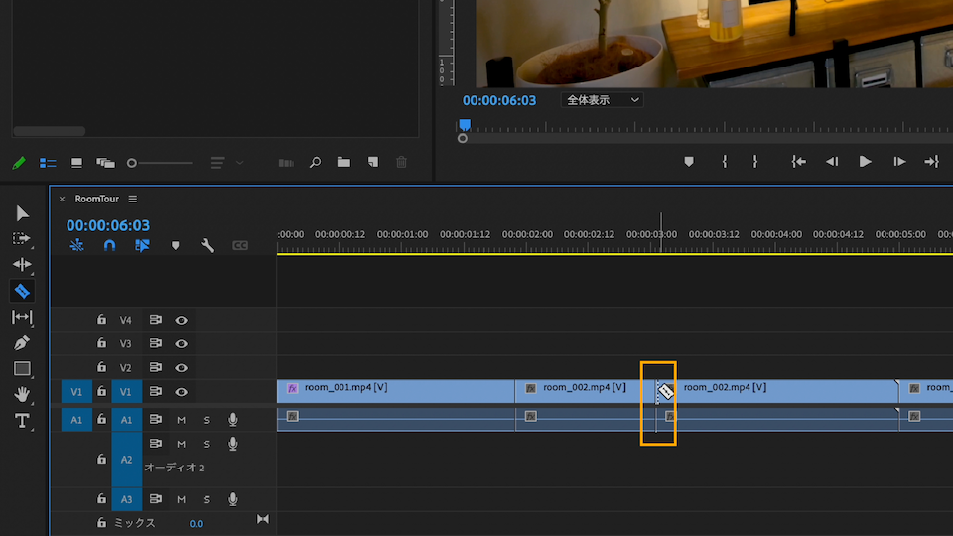Open timeline wrench display settings

click(x=207, y=245)
